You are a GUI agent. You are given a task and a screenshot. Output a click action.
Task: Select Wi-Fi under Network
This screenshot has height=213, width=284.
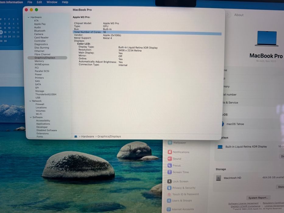[39, 114]
